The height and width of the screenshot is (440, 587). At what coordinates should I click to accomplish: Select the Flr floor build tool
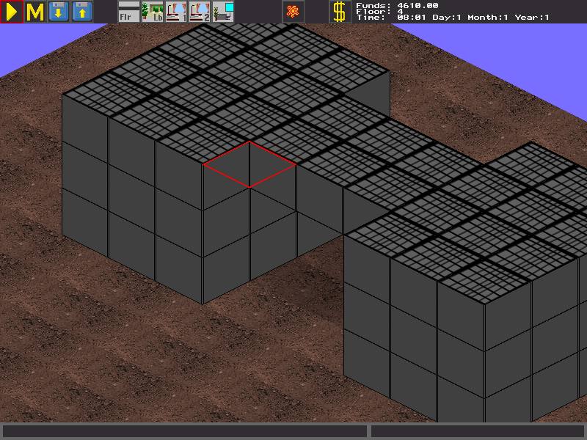point(129,12)
